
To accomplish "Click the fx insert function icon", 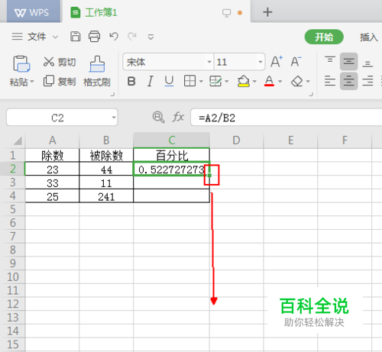I will (x=178, y=117).
